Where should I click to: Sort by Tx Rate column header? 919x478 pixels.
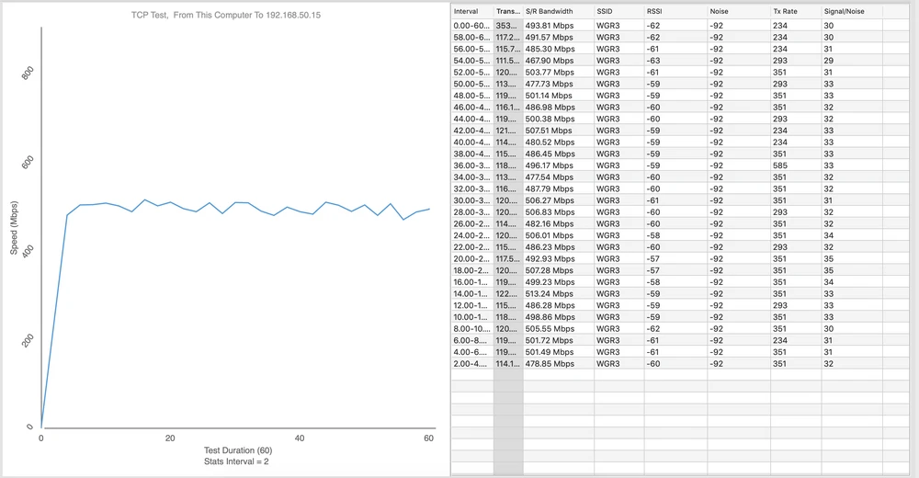coord(786,11)
